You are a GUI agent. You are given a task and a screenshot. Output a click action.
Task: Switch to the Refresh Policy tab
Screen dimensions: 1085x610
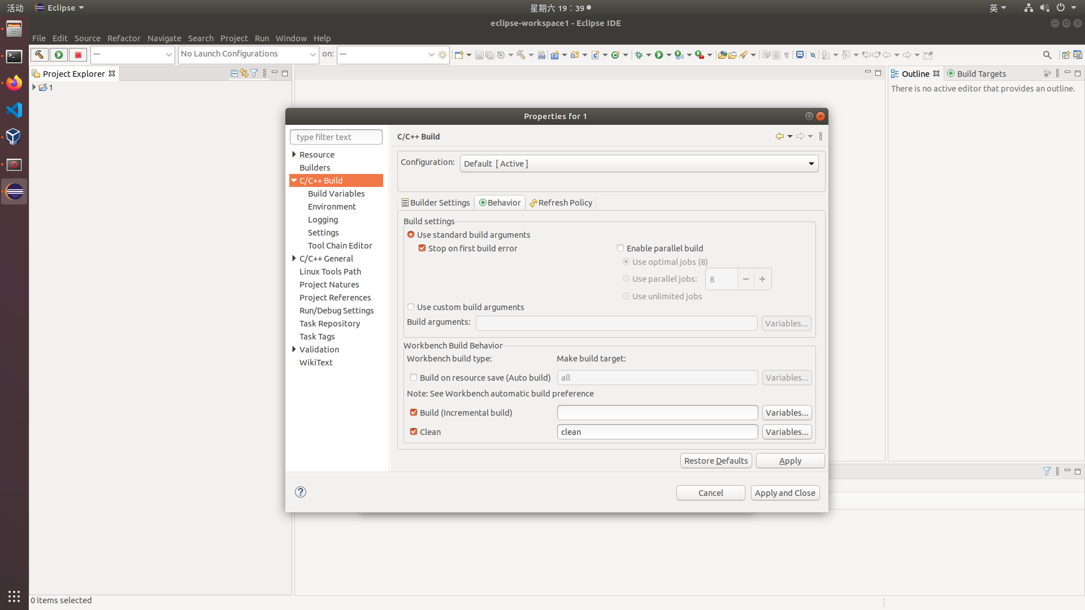[x=561, y=202]
